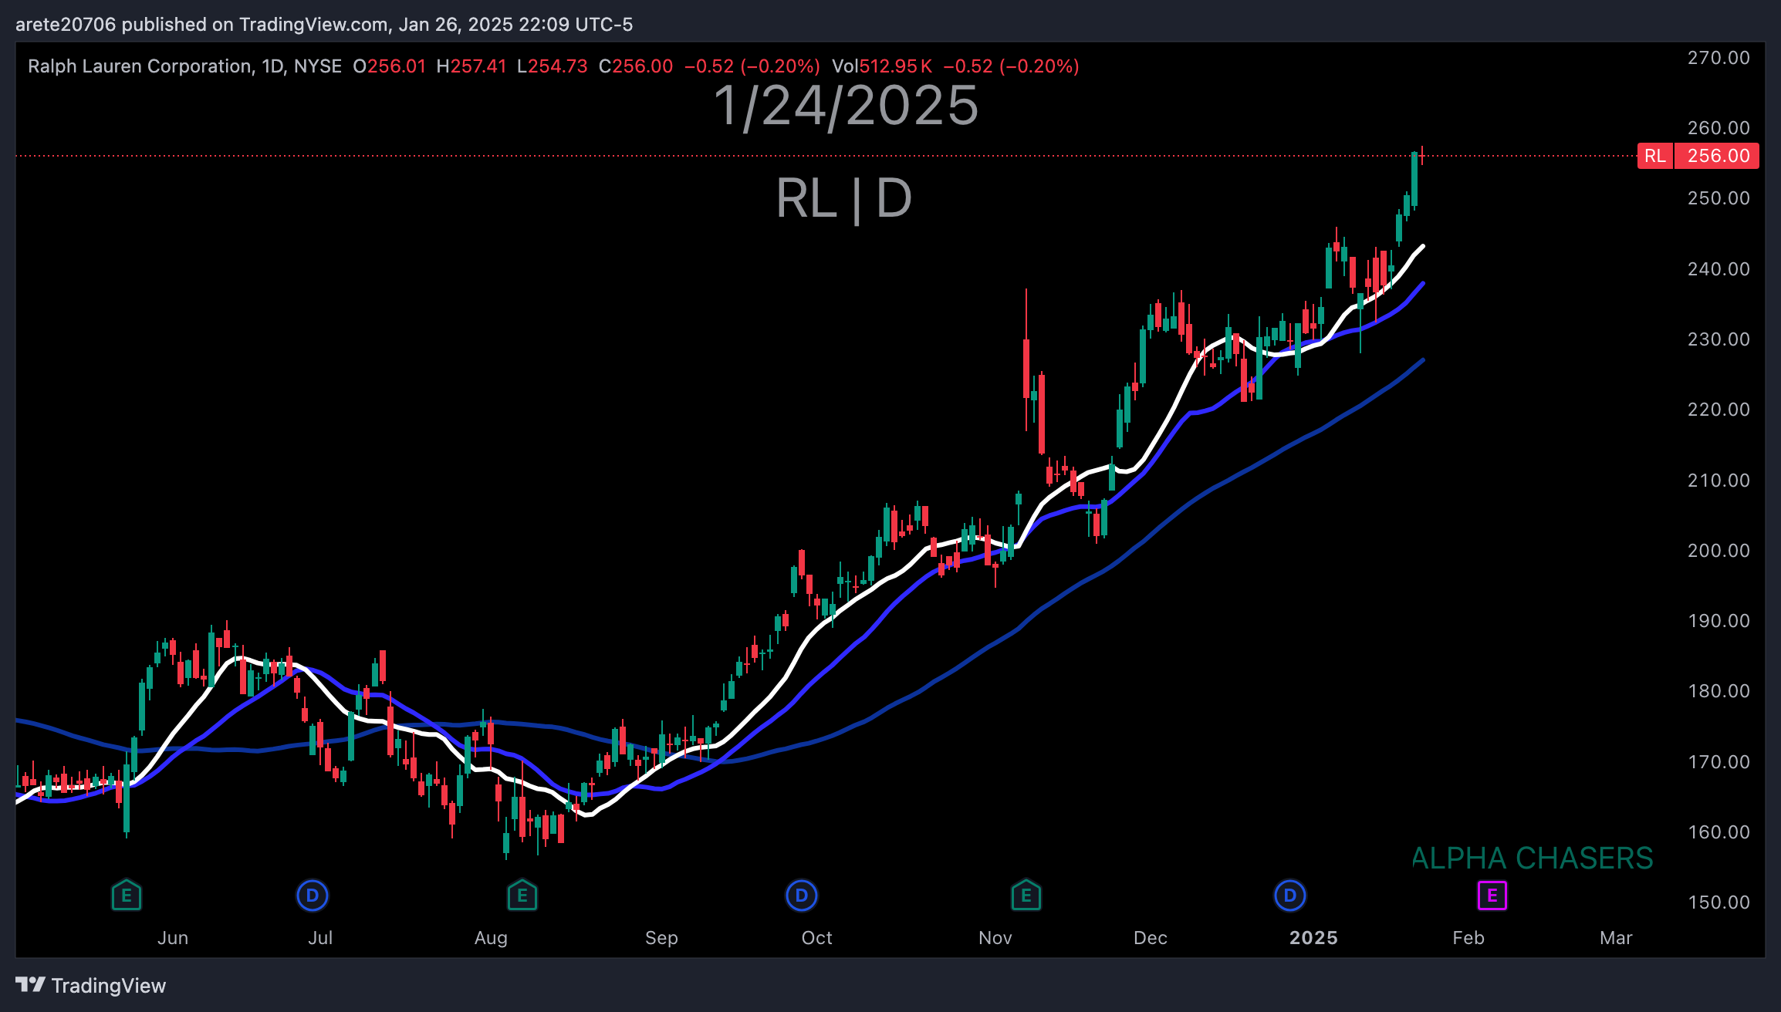Click the Aug label on time axis
Image resolution: width=1781 pixels, height=1012 pixels.
(491, 938)
